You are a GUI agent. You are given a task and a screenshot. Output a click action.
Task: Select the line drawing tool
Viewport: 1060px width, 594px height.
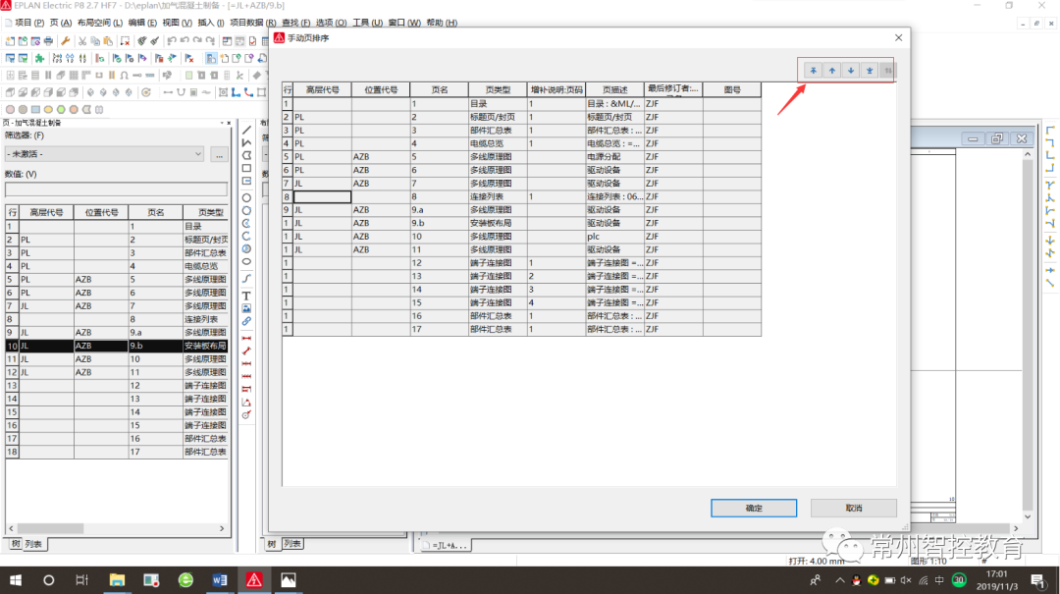(246, 130)
